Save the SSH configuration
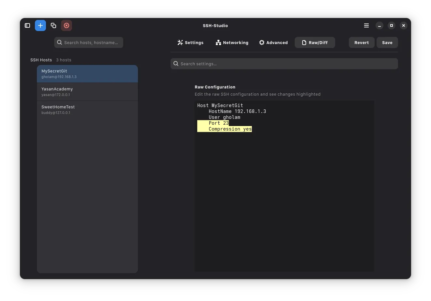431x301 pixels. (387, 43)
